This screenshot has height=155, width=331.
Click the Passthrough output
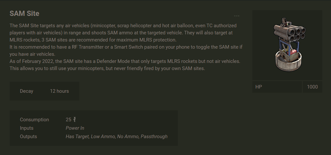154,137
